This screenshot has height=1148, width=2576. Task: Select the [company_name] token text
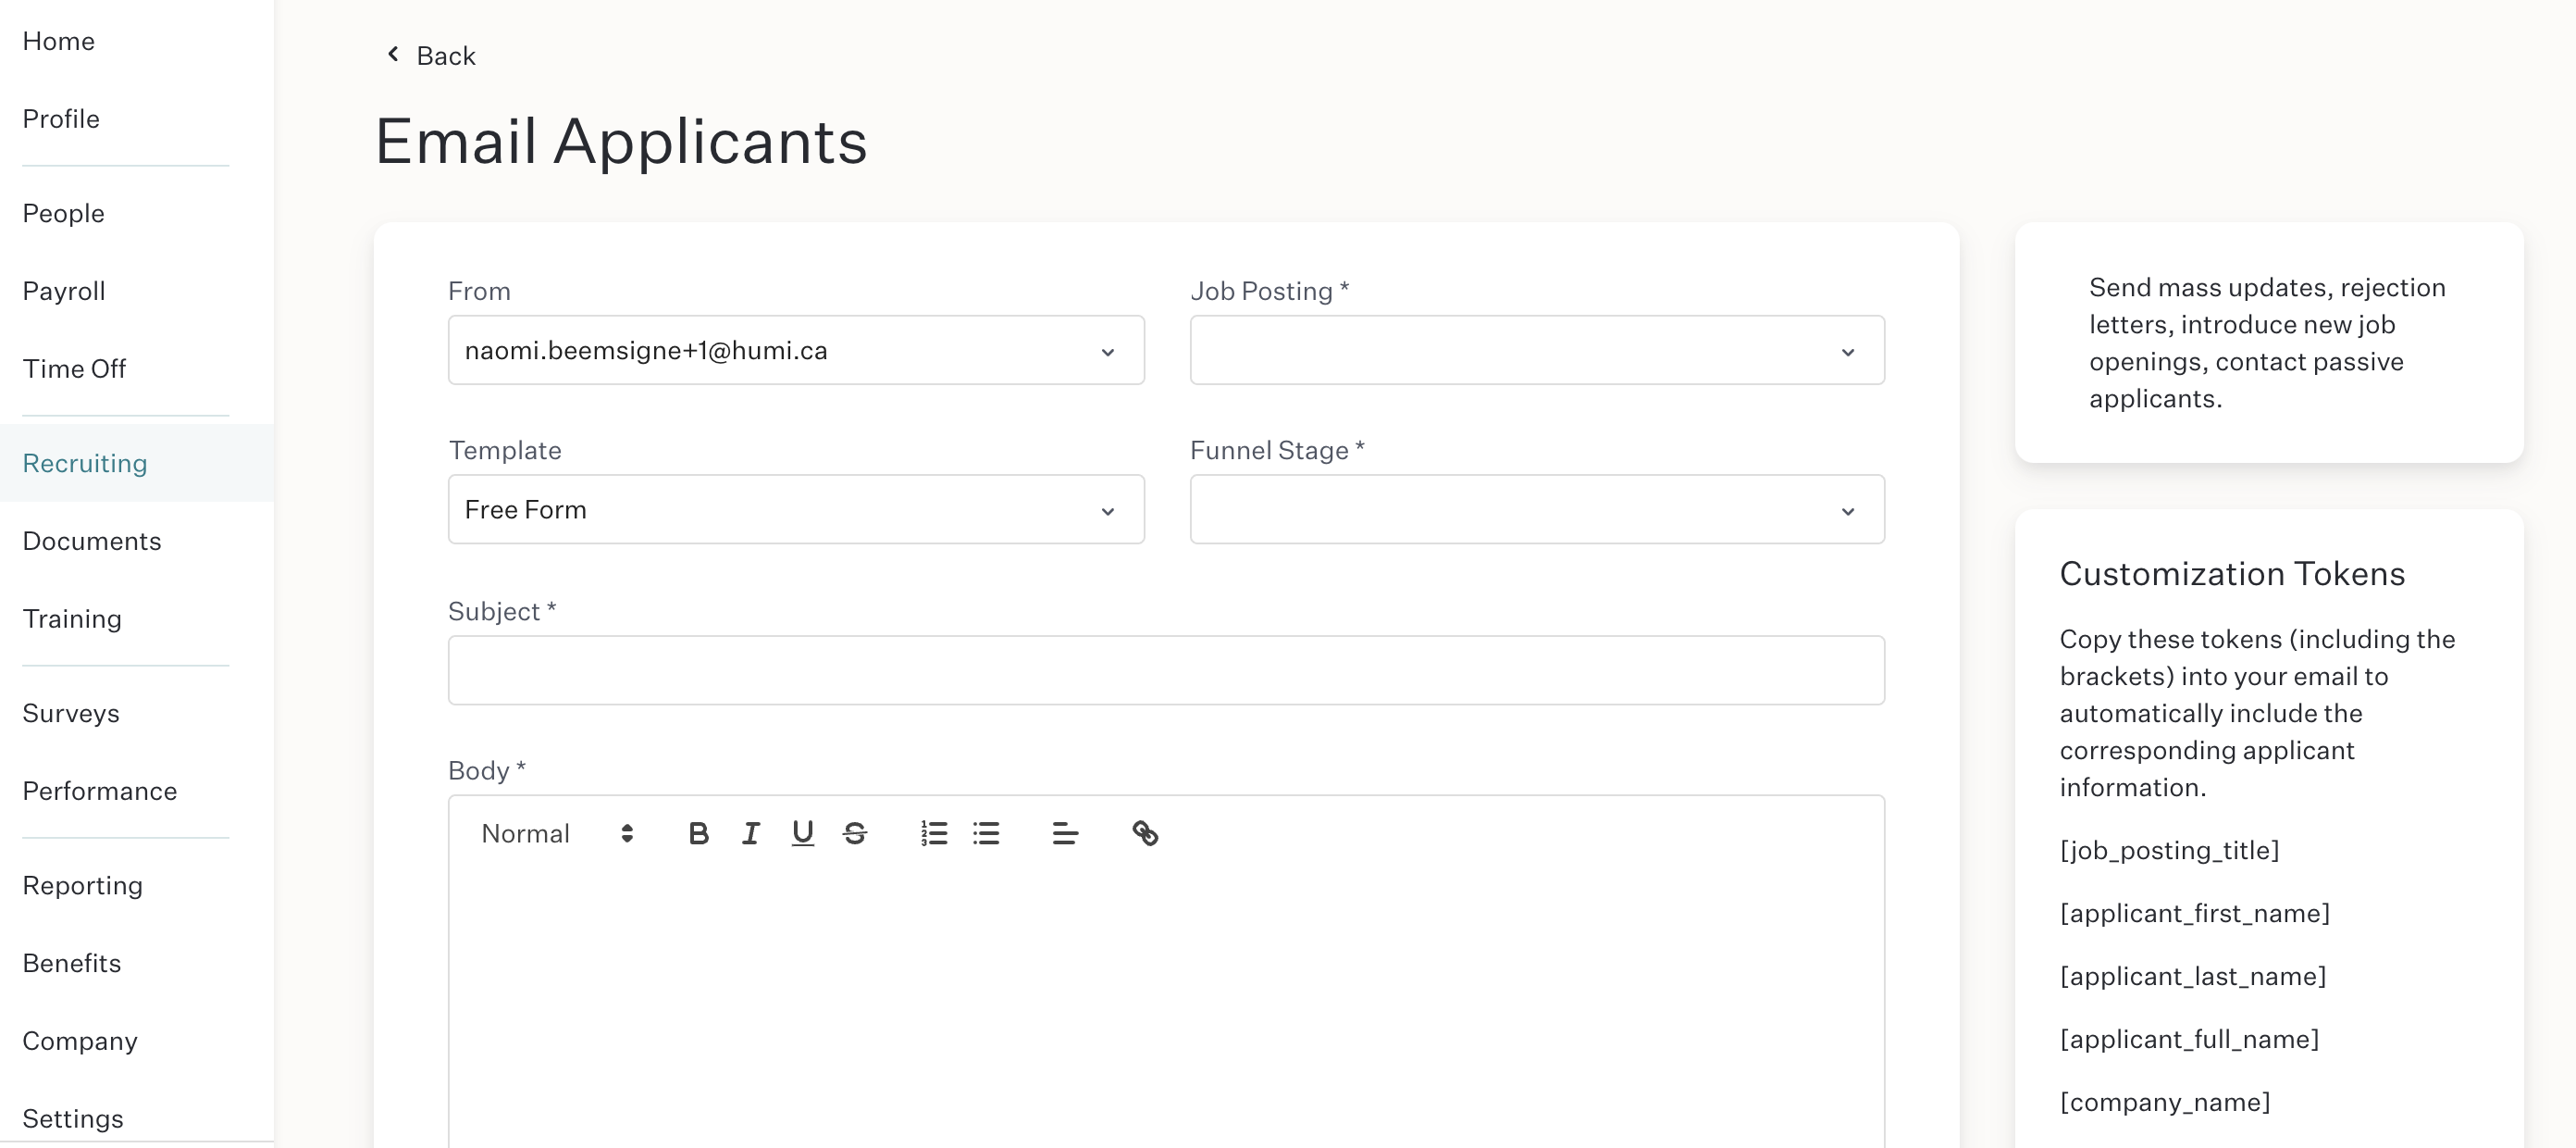pos(2165,1103)
